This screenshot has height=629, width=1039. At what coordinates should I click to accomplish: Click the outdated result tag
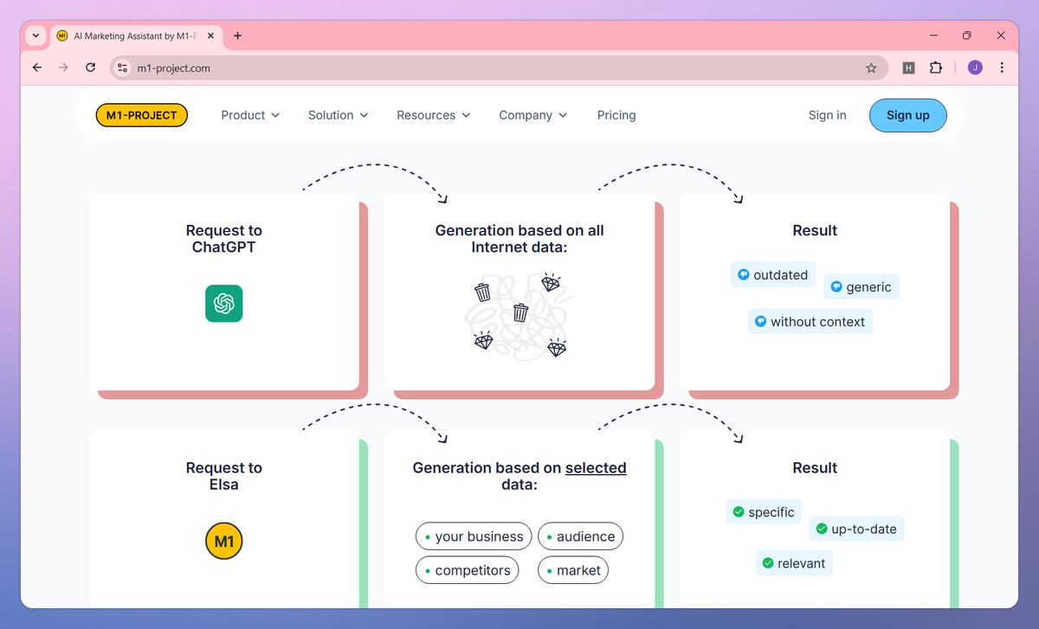click(x=772, y=275)
